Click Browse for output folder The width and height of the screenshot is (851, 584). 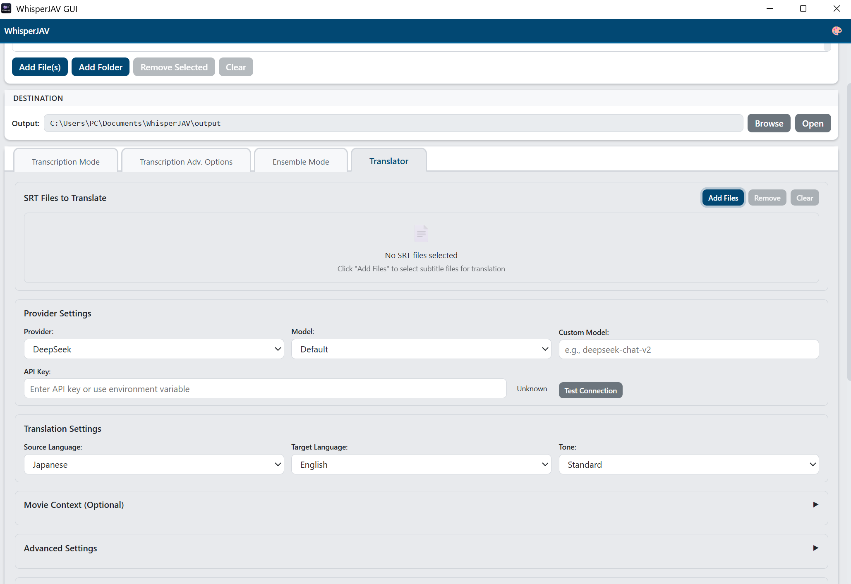coord(769,123)
